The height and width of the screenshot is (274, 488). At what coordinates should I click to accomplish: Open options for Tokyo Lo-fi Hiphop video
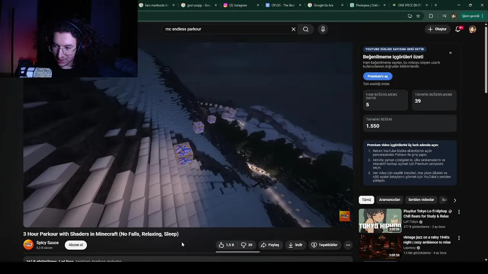459,212
